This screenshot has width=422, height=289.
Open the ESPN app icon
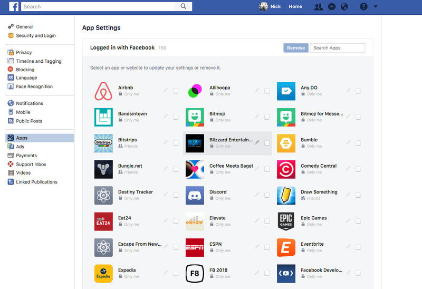(x=195, y=248)
